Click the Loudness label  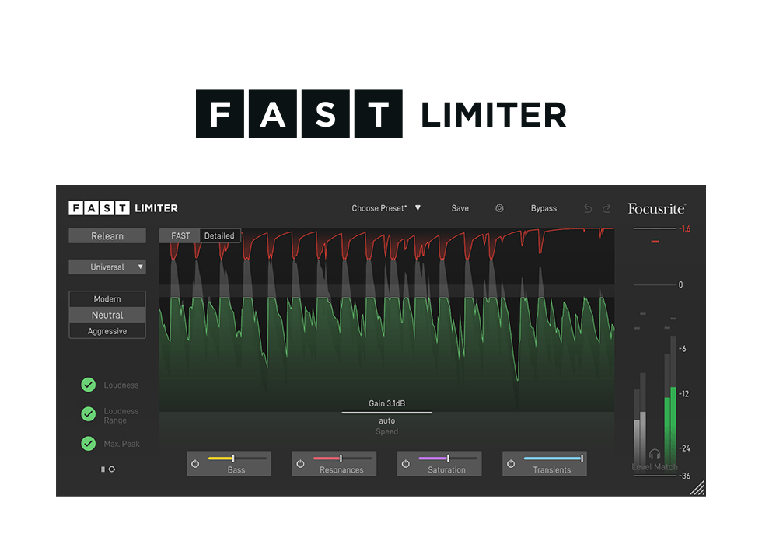tap(121, 385)
